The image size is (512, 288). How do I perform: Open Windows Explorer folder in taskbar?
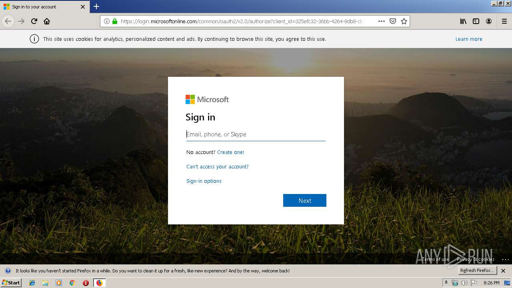point(45,283)
